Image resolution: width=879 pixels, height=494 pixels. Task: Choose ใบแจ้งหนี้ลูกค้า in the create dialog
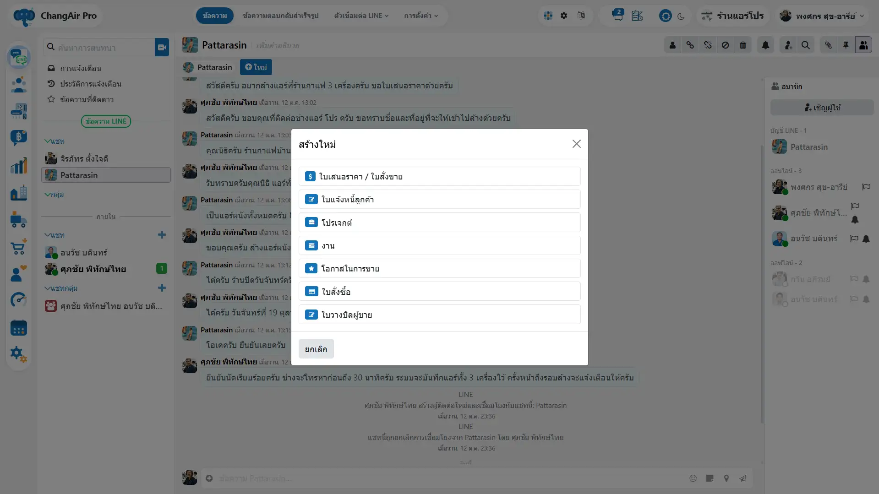[x=439, y=199]
